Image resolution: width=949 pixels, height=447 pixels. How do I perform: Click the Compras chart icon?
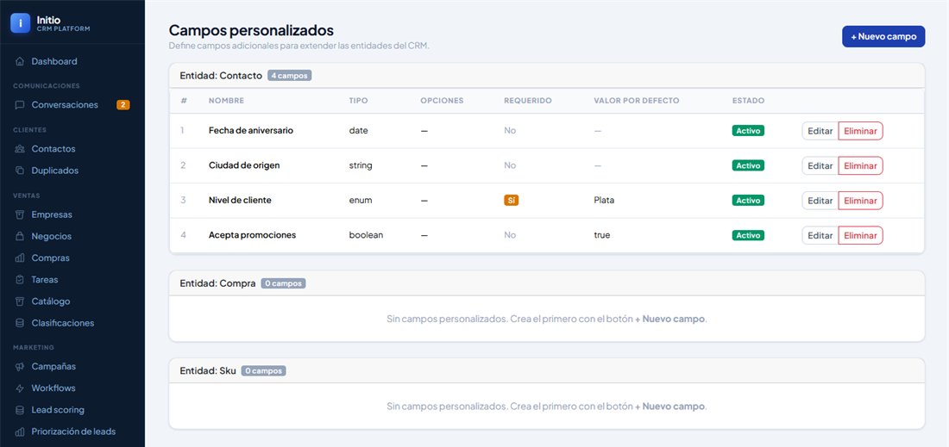[20, 258]
